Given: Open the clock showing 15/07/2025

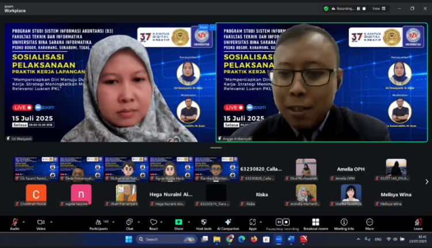Looking at the screenshot, I should tap(418, 239).
